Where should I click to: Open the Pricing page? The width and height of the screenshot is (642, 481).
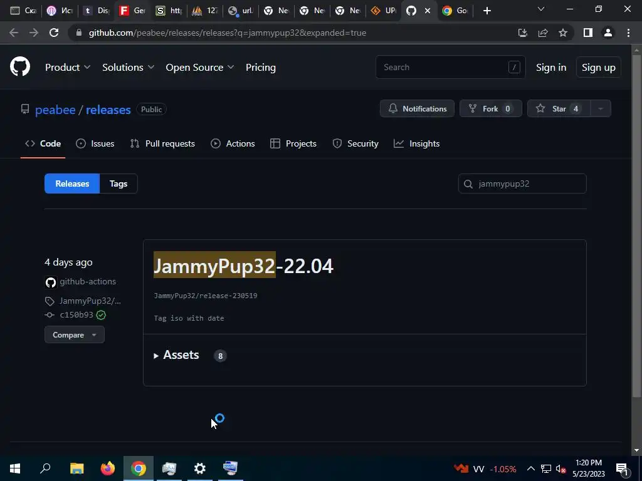coord(261,68)
